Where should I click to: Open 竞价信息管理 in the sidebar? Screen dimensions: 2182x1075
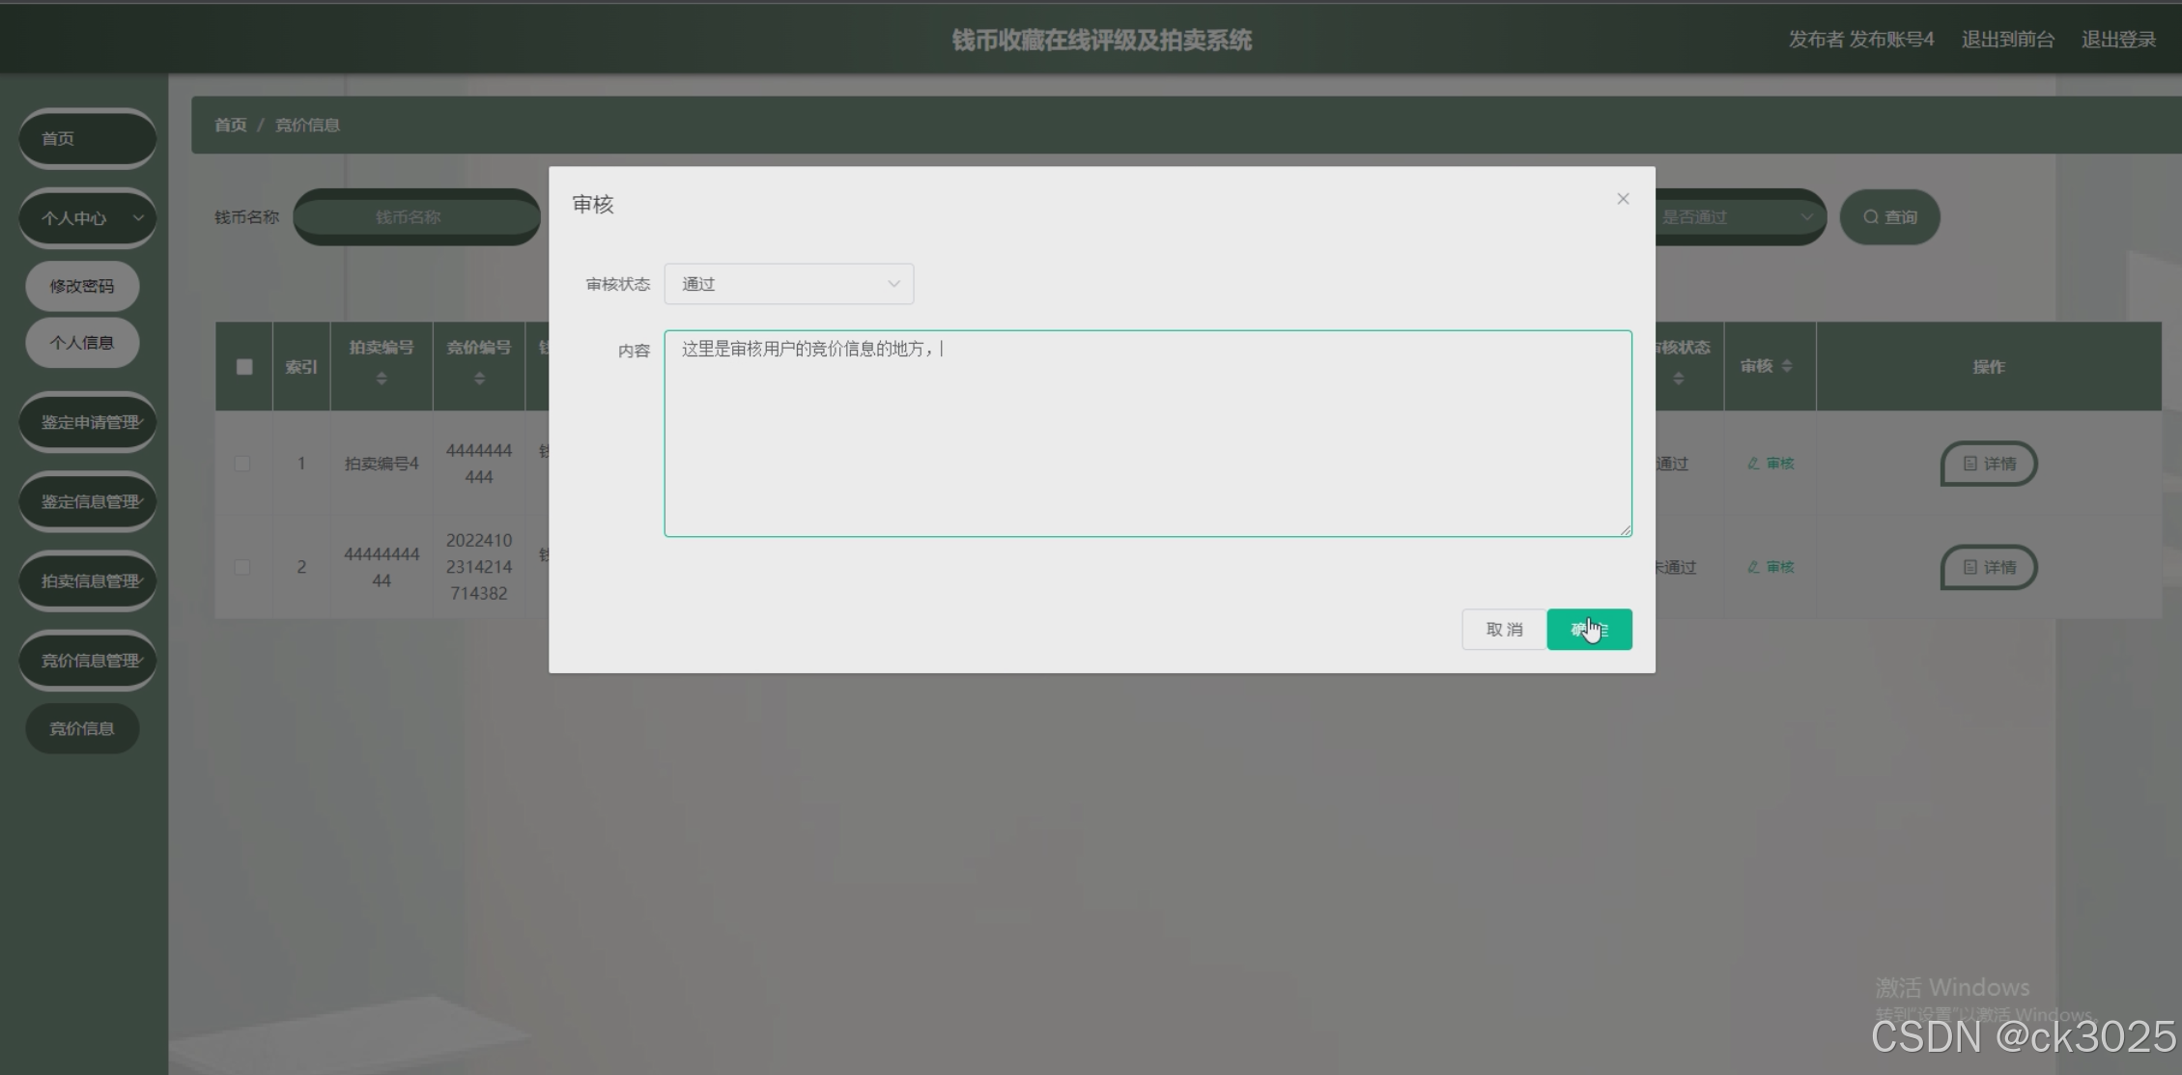tap(87, 661)
